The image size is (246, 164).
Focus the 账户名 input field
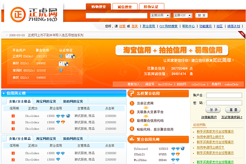point(224,95)
